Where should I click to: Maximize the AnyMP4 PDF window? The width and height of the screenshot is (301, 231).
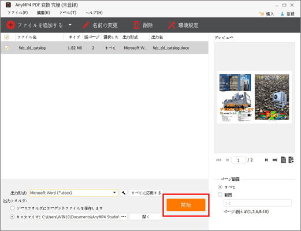(x=284, y=5)
